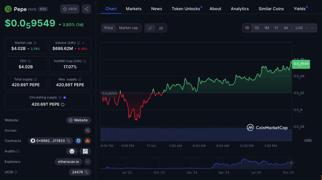View the Similar Coins tab
The image size is (322, 180).
271,9
